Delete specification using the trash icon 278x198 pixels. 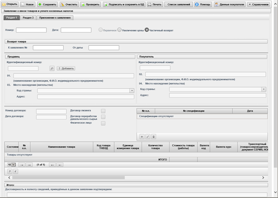153,136
